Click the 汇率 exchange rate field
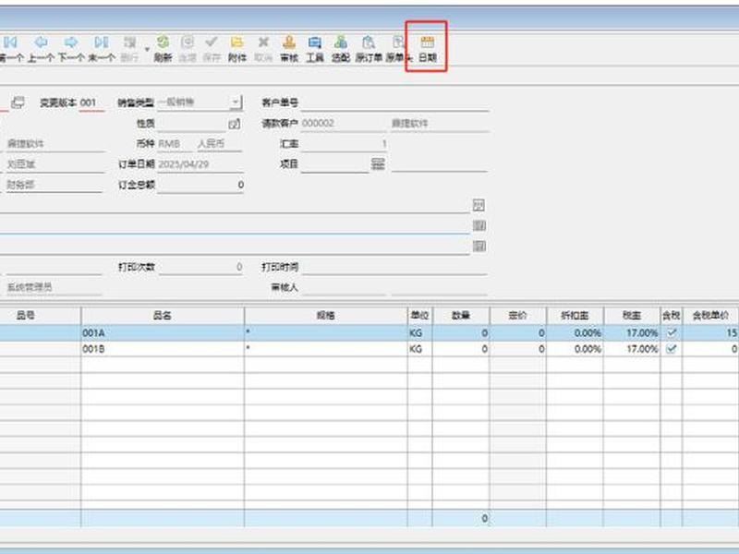 344,144
